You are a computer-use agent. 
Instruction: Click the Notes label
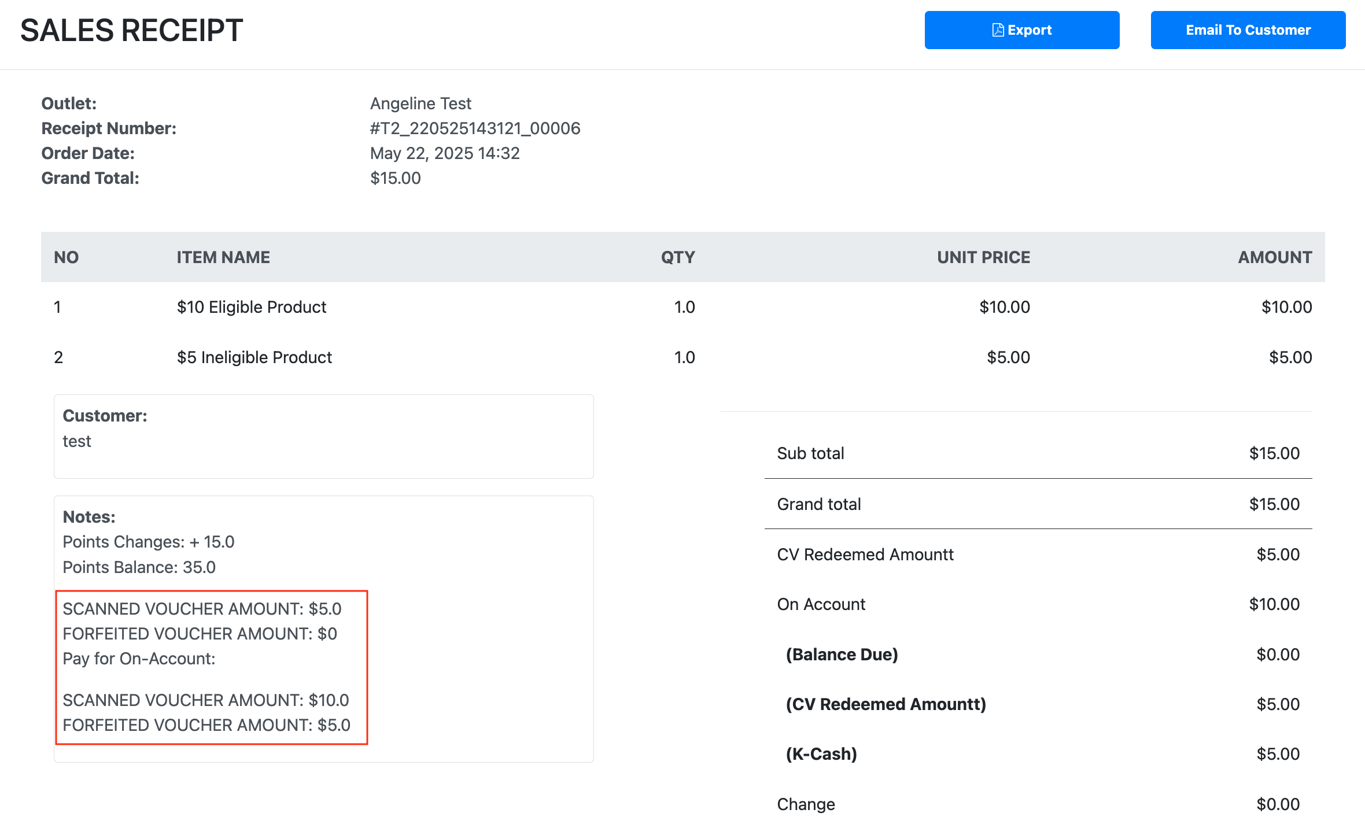tap(89, 517)
